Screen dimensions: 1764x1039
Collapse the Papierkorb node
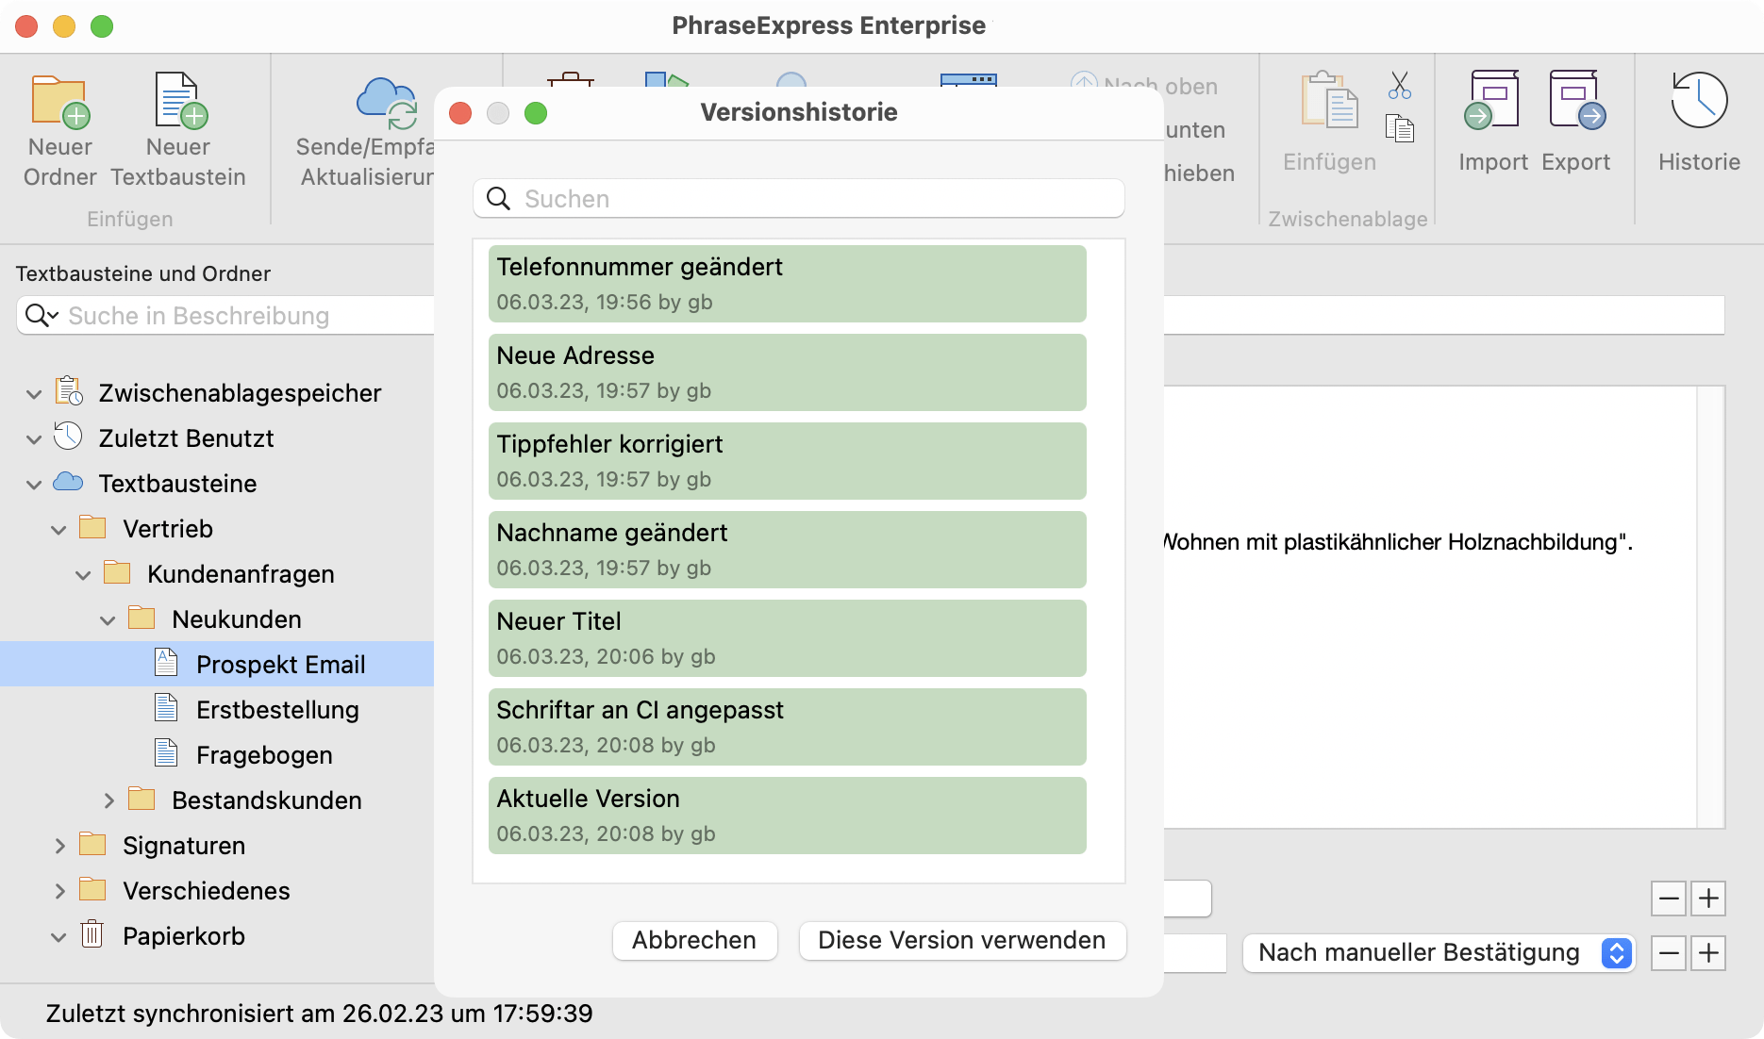(58, 937)
